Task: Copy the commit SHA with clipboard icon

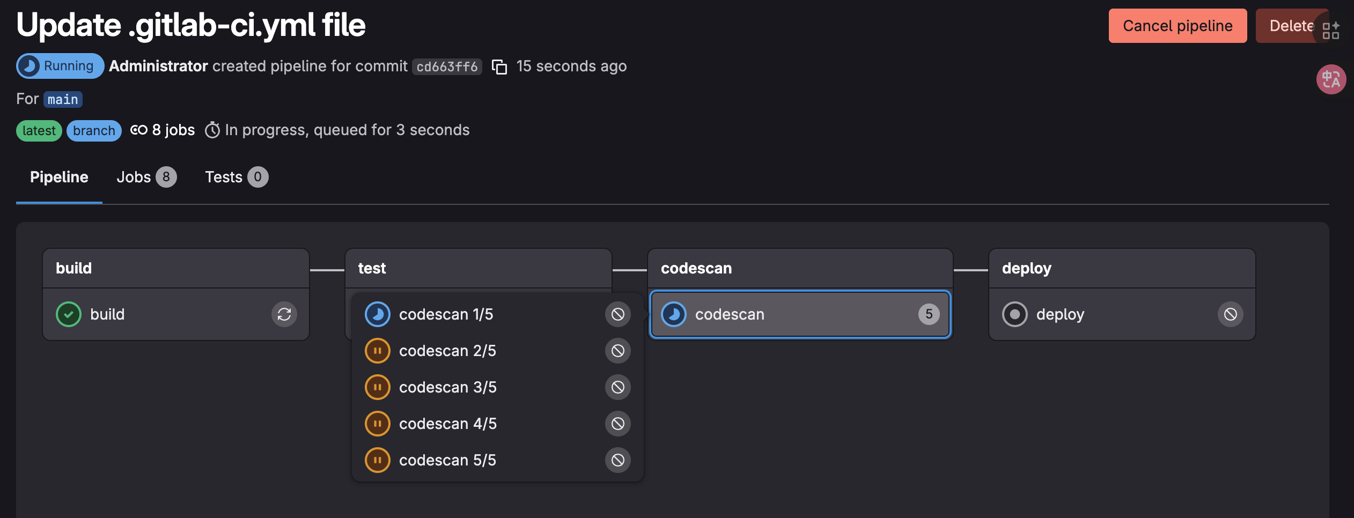Action: coord(499,66)
